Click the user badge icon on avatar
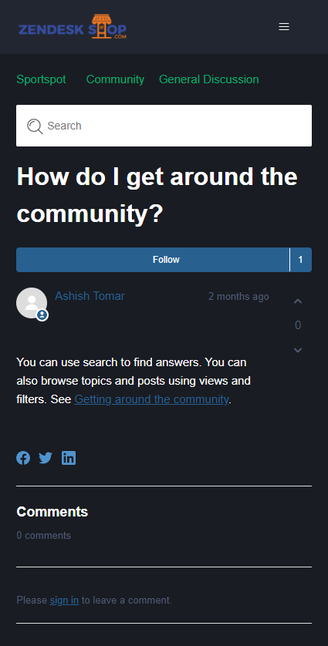Image resolution: width=328 pixels, height=646 pixels. [42, 315]
